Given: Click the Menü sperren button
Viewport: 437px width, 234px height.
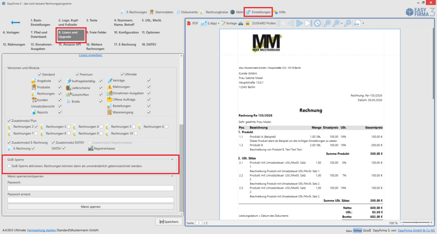Looking at the screenshot, I should [x=90, y=207].
